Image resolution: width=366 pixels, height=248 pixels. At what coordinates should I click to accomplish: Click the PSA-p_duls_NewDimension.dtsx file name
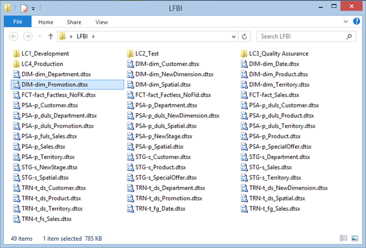coord(177,115)
